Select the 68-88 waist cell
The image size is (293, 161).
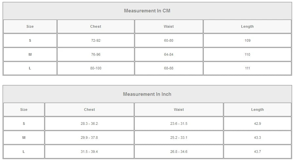coord(169,68)
